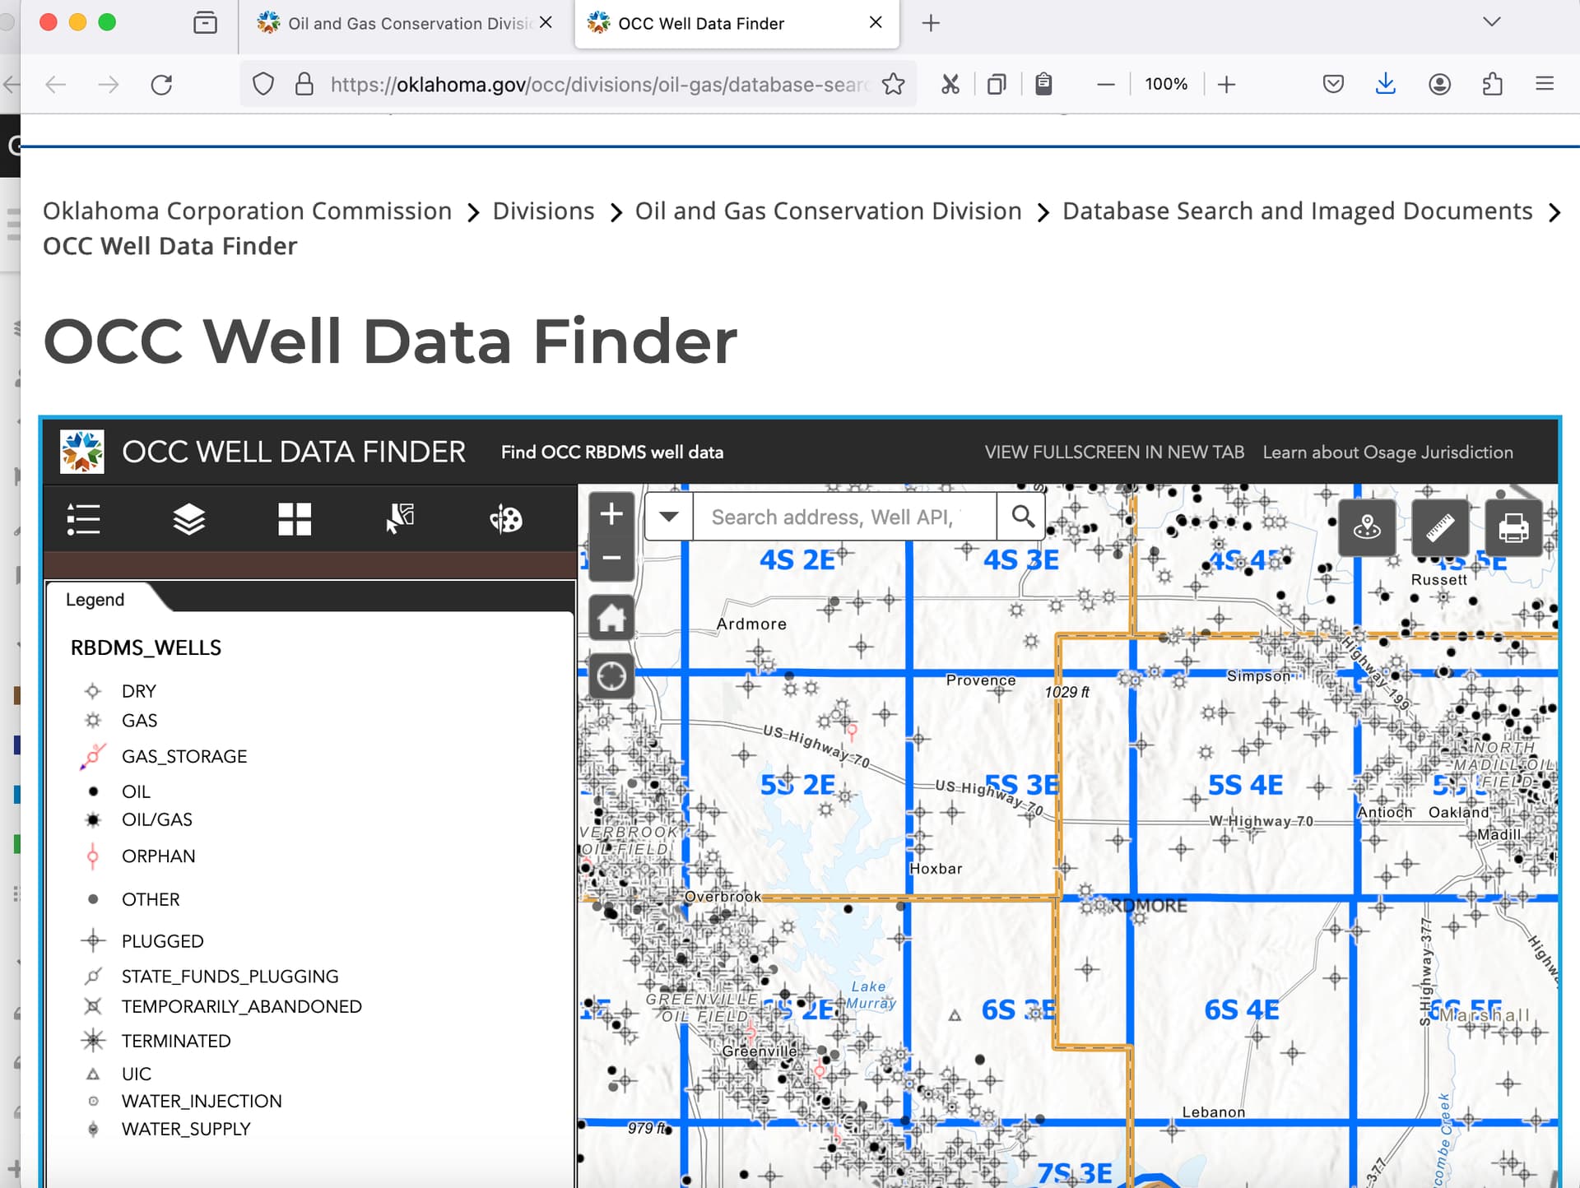Return map to default home extent
Image resolution: width=1580 pixels, height=1188 pixels.
[611, 617]
